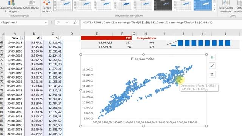Apply the dark background chart style
The height and width of the screenshot is (136, 242).
pyautogui.click(x=163, y=5)
